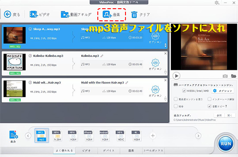Take a snapshot with camera icon
The height and width of the screenshot is (157, 238).
point(225,76)
